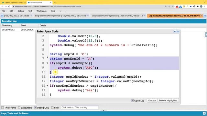Open the Test menu dropdown
The image size is (207, 116).
[31, 11]
